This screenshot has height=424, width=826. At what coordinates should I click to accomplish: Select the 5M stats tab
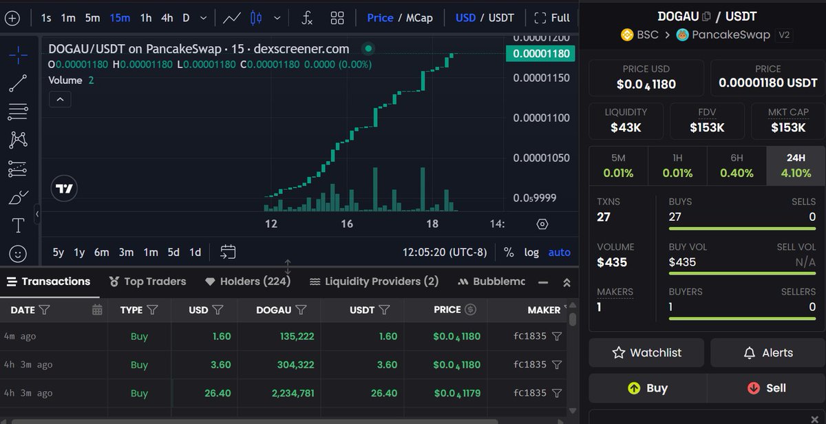(x=618, y=165)
